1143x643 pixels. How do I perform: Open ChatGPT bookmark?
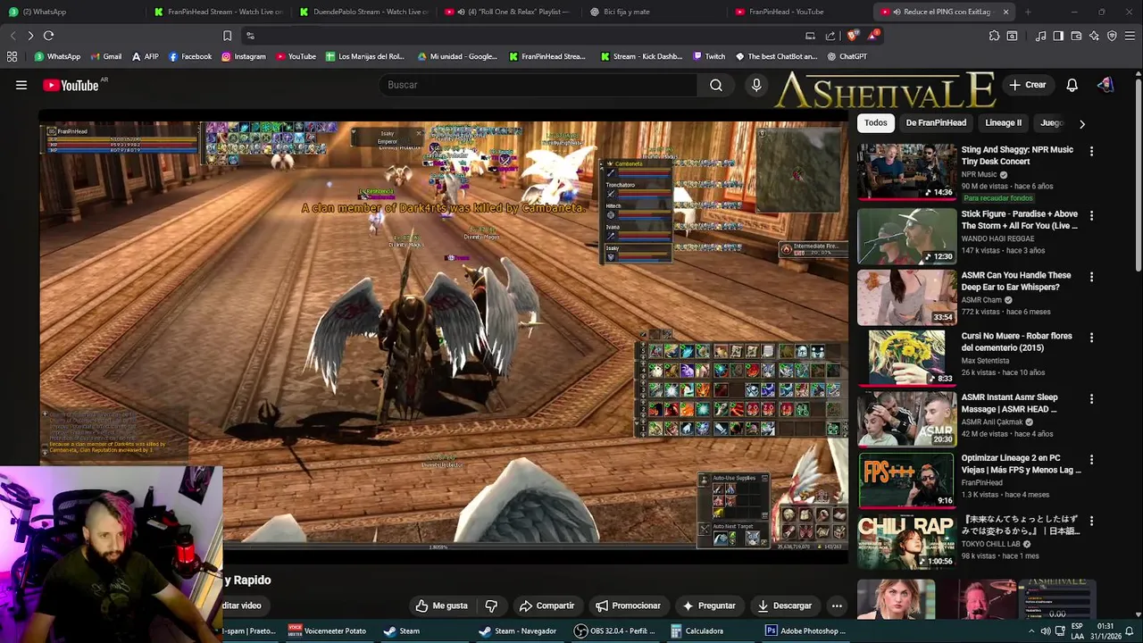pos(847,56)
